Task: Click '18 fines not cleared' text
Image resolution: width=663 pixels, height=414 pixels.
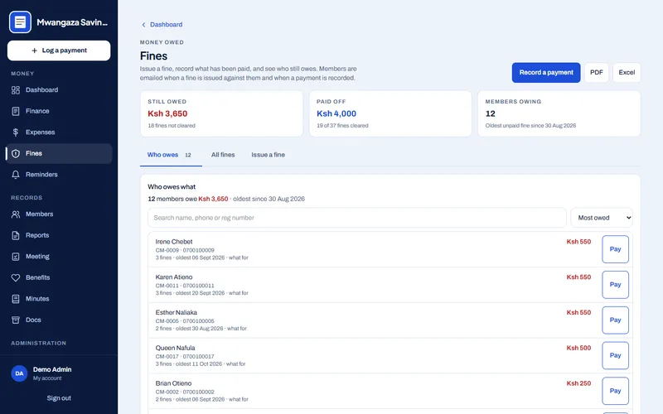Action: point(172,126)
